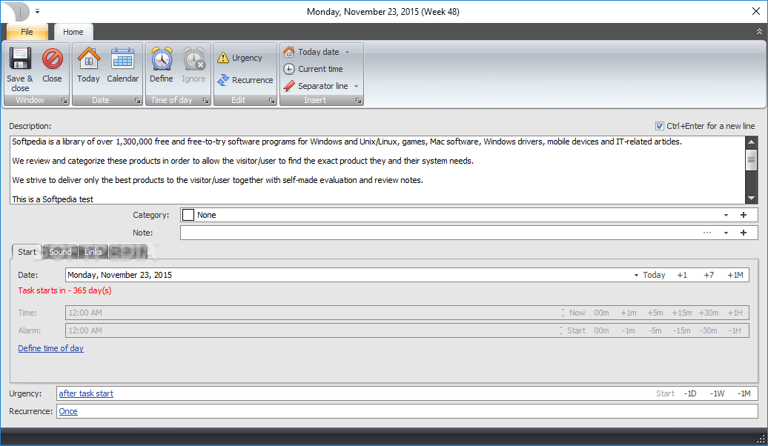Viewport: 768px width, 446px height.
Task: Click the Define time of day link
Action: coord(50,348)
